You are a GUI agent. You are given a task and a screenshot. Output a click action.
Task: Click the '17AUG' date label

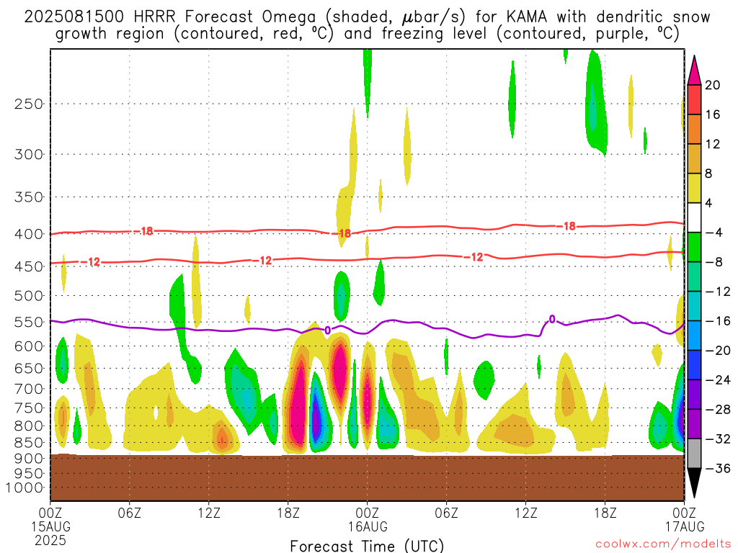pyautogui.click(x=685, y=526)
